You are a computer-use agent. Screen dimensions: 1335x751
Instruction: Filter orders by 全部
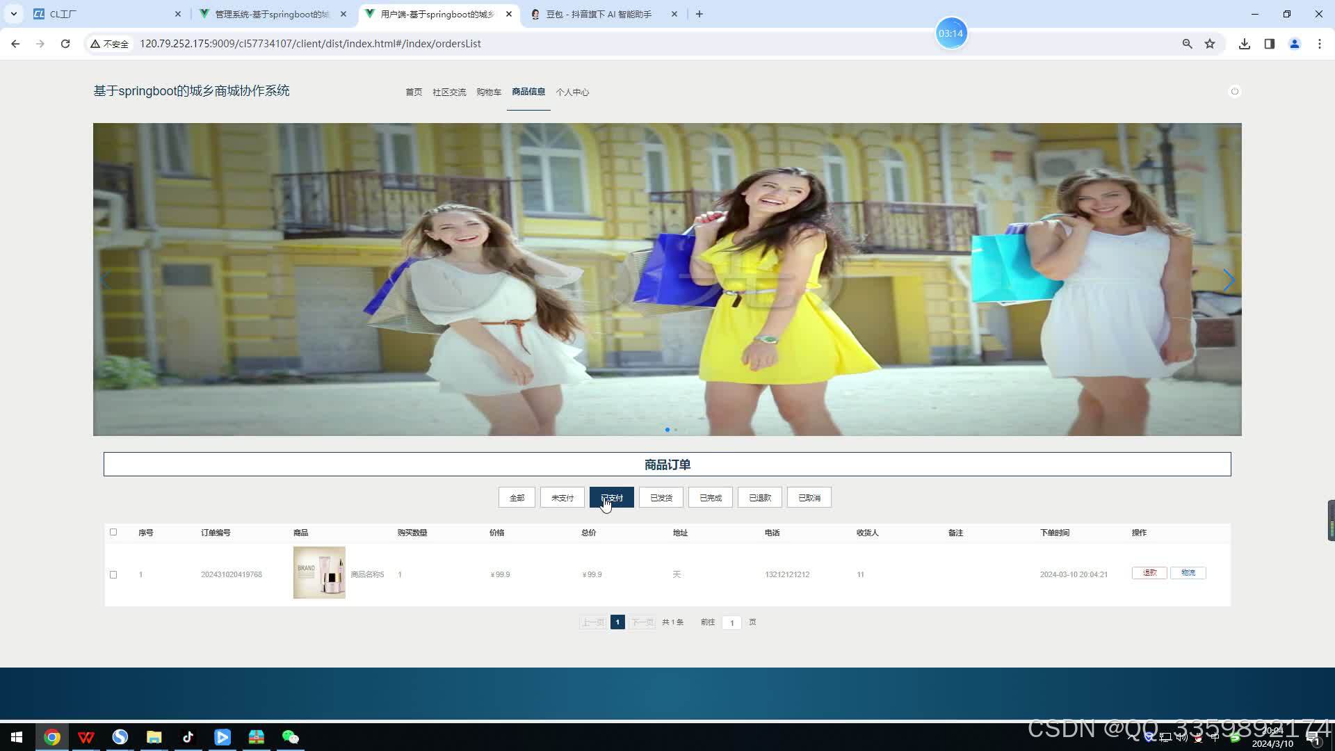pos(517,498)
